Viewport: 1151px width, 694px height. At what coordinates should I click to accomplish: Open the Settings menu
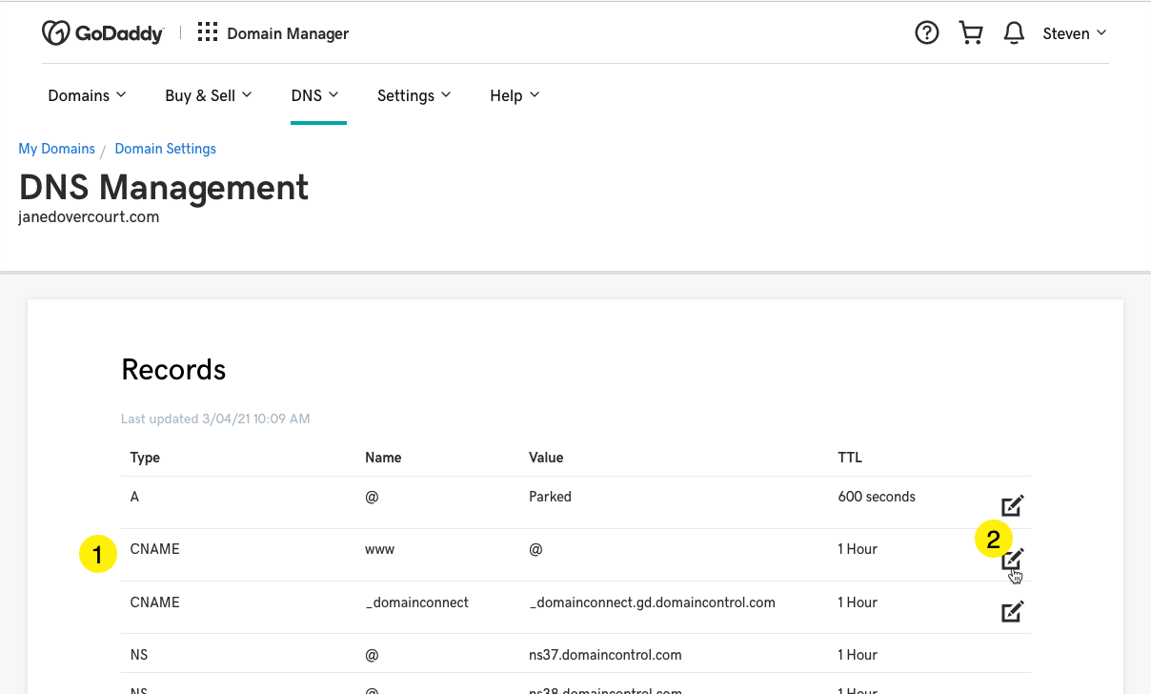pos(414,95)
